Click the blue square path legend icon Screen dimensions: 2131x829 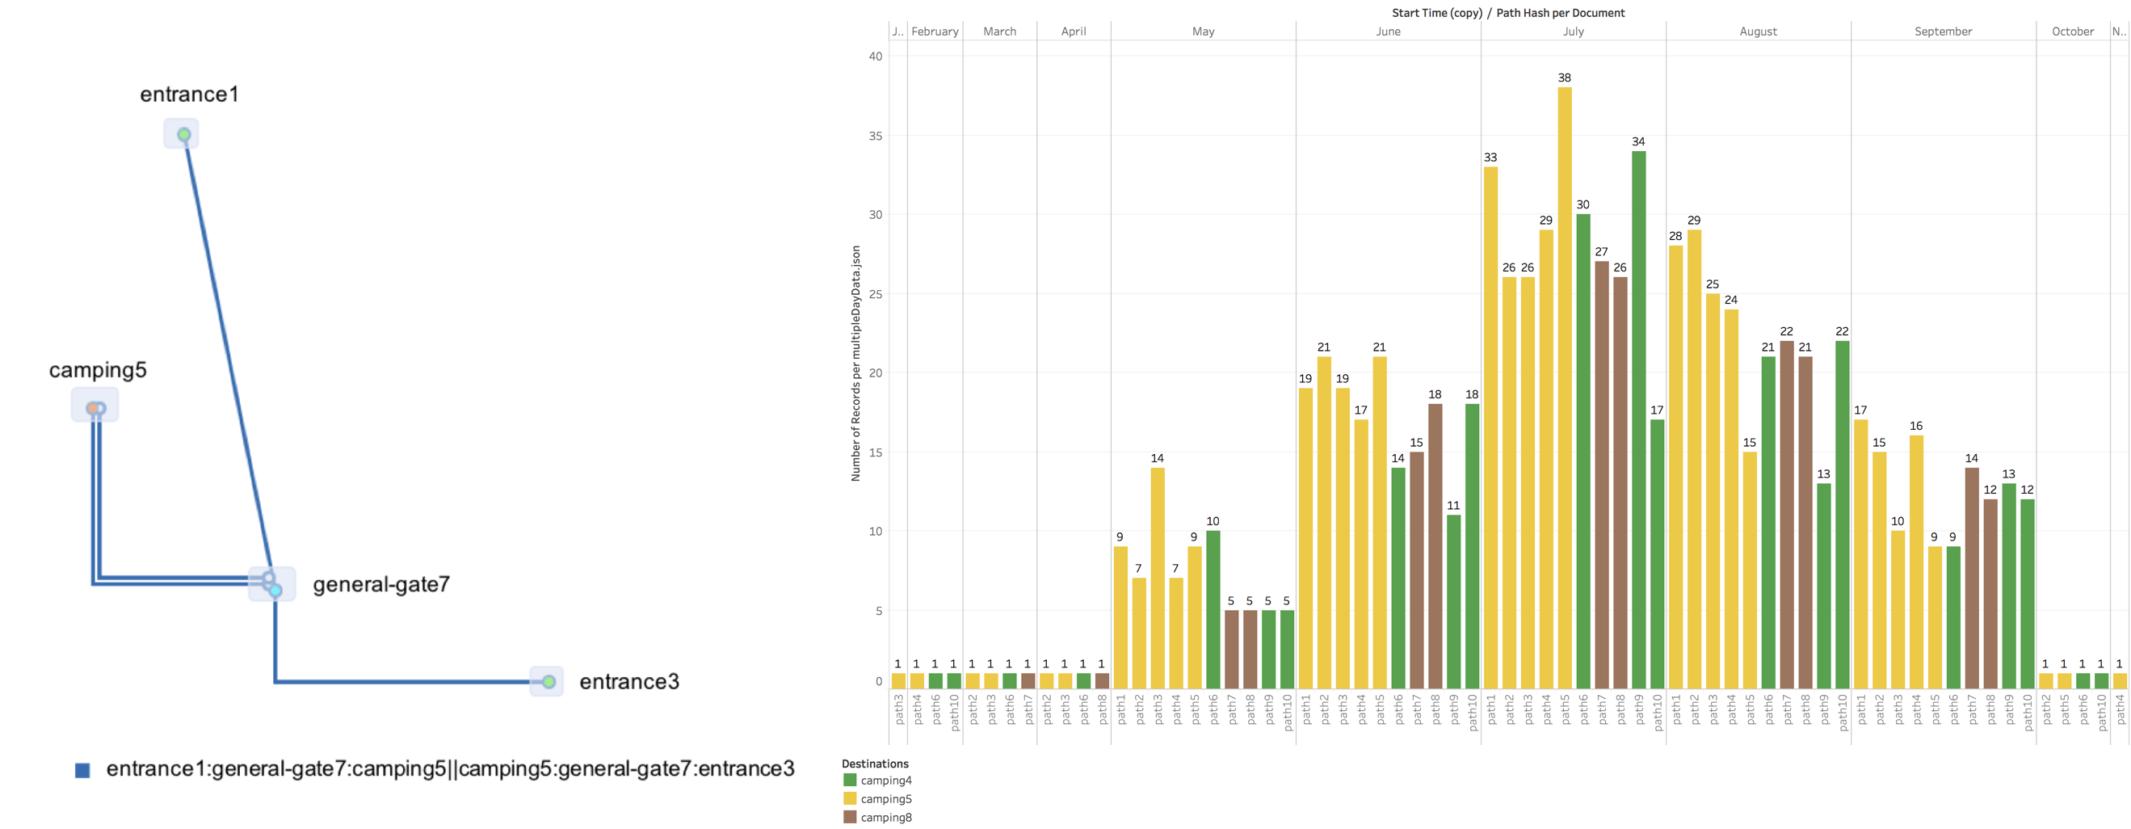(x=82, y=770)
